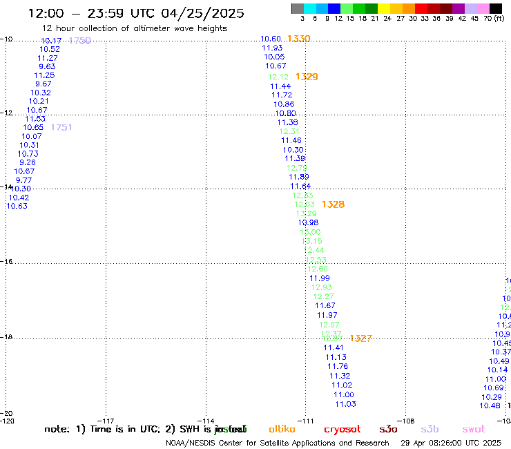Click the wave height value 10.86
This screenshot has width=511, height=449.
click(284, 104)
